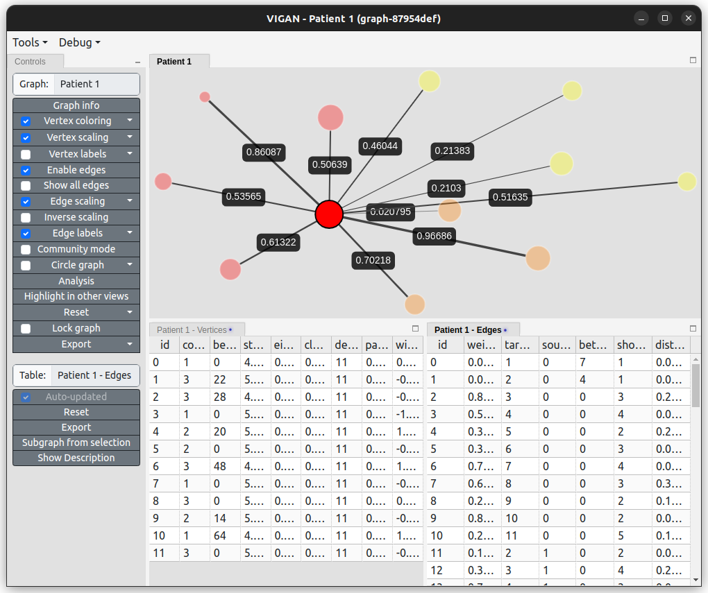This screenshot has width=708, height=593.
Task: Open the Graph selector combo box
Action: tap(96, 84)
